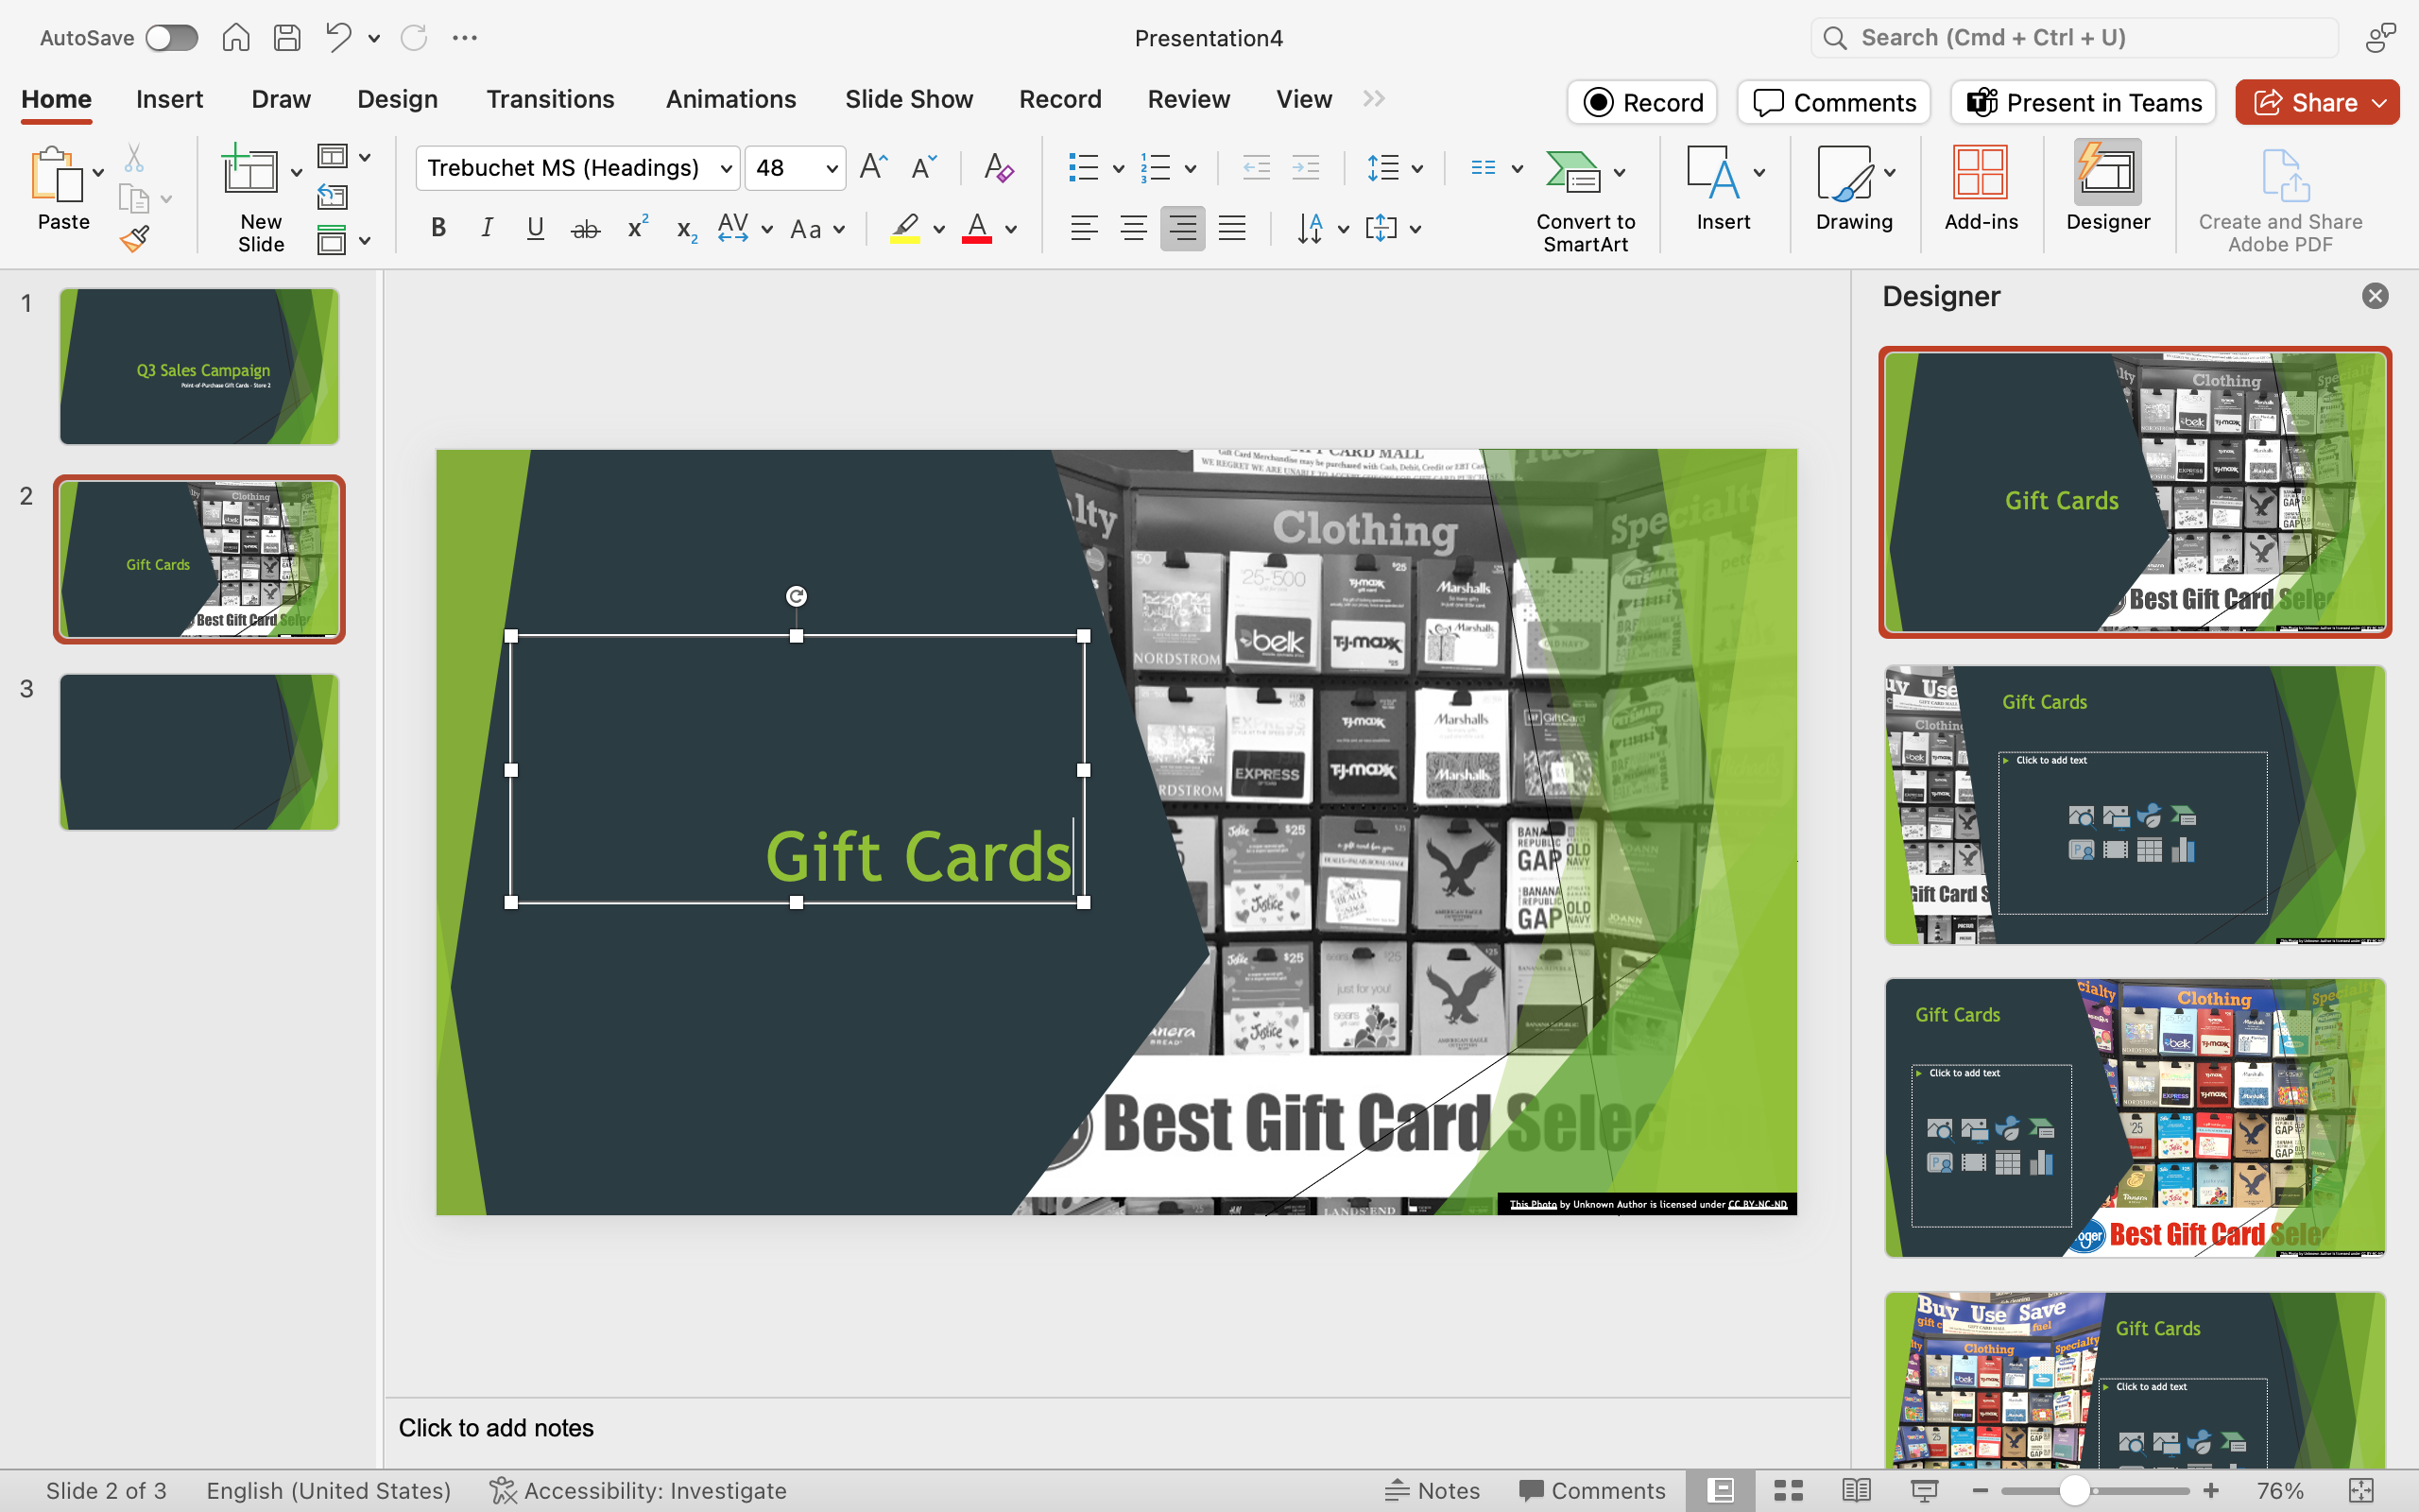The height and width of the screenshot is (1512, 2419).
Task: Click Convert to SmartArt
Action: tap(1586, 200)
